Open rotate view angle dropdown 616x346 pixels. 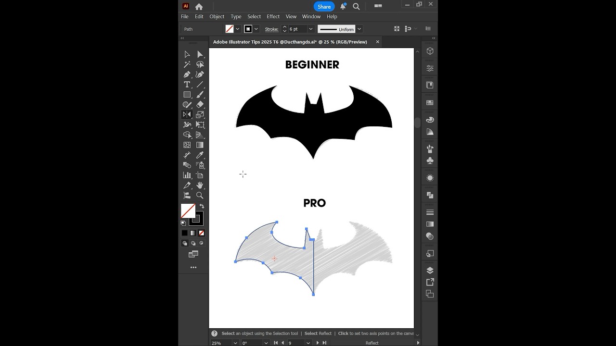(x=266, y=343)
